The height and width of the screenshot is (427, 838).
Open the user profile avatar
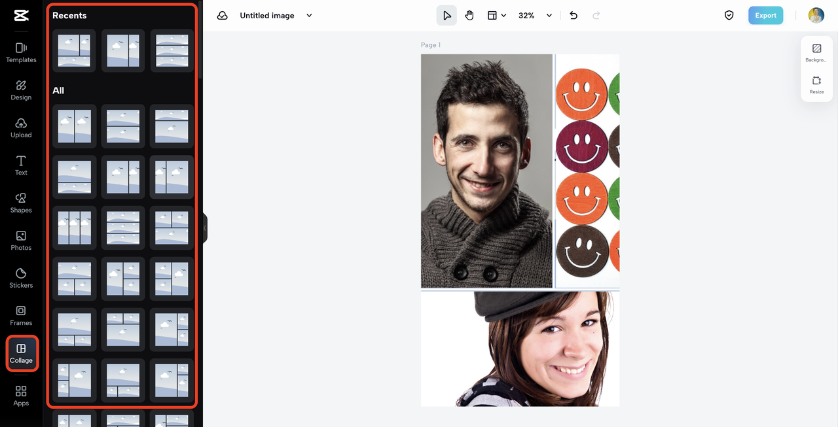click(x=816, y=16)
